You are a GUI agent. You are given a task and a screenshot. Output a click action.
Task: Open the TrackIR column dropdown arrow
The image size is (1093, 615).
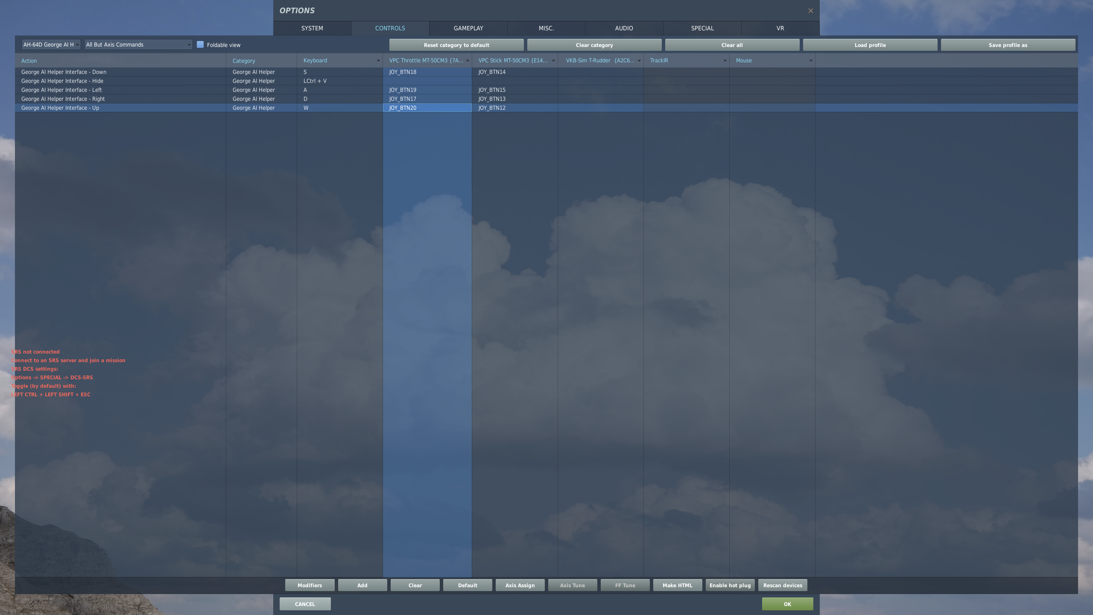725,61
